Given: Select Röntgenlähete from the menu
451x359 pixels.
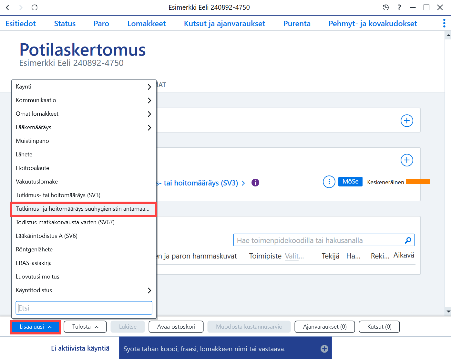Looking at the screenshot, I should [x=84, y=249].
